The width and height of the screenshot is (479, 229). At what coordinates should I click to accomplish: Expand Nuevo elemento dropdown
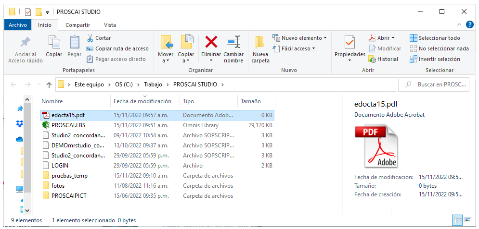click(325, 38)
